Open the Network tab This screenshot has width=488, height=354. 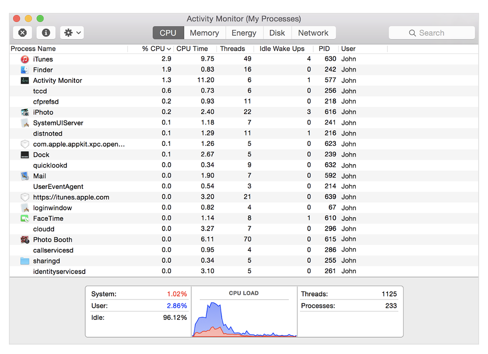click(x=313, y=33)
